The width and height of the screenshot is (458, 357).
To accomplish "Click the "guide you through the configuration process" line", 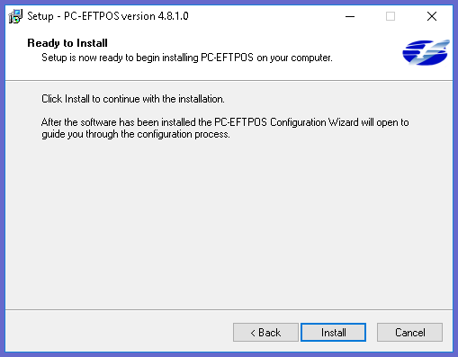I will pos(136,134).
